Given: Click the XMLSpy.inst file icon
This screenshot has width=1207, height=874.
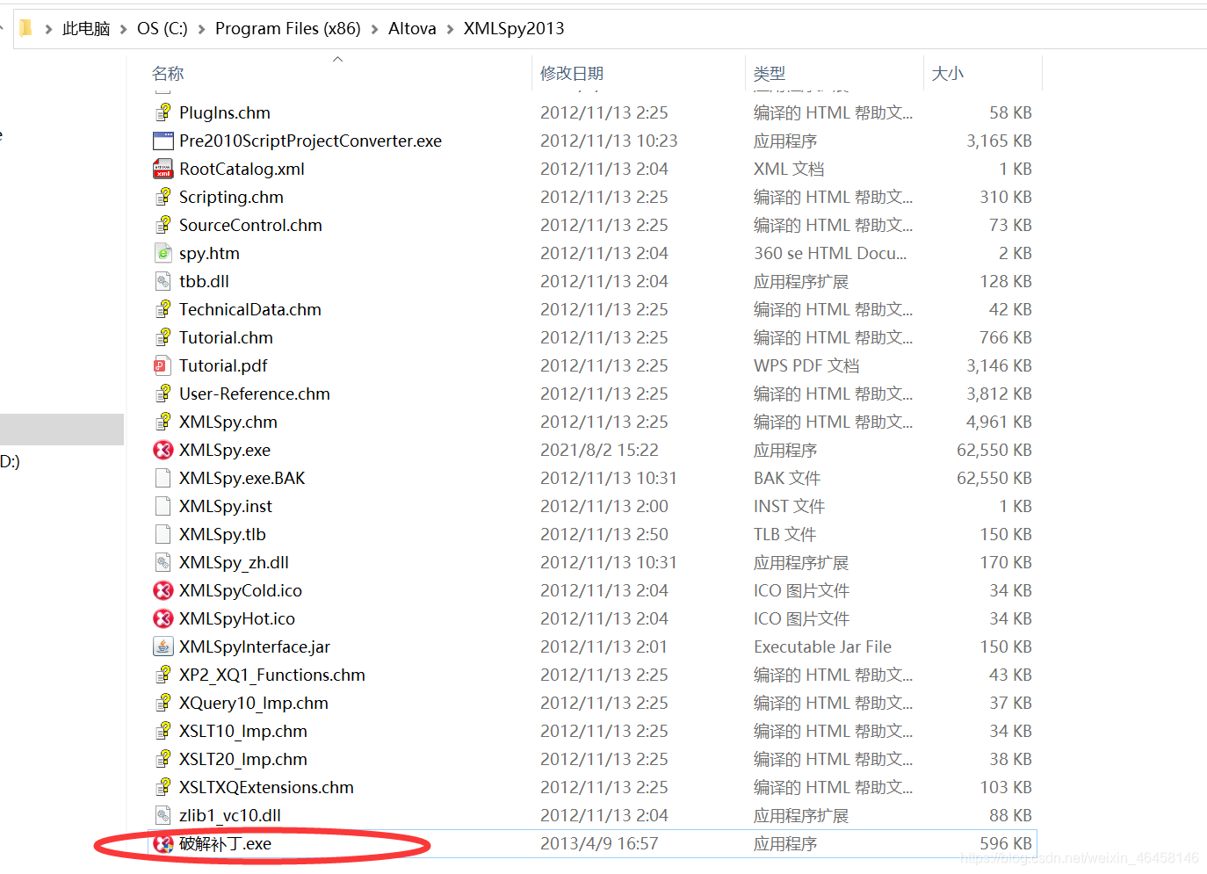Looking at the screenshot, I should click(163, 506).
